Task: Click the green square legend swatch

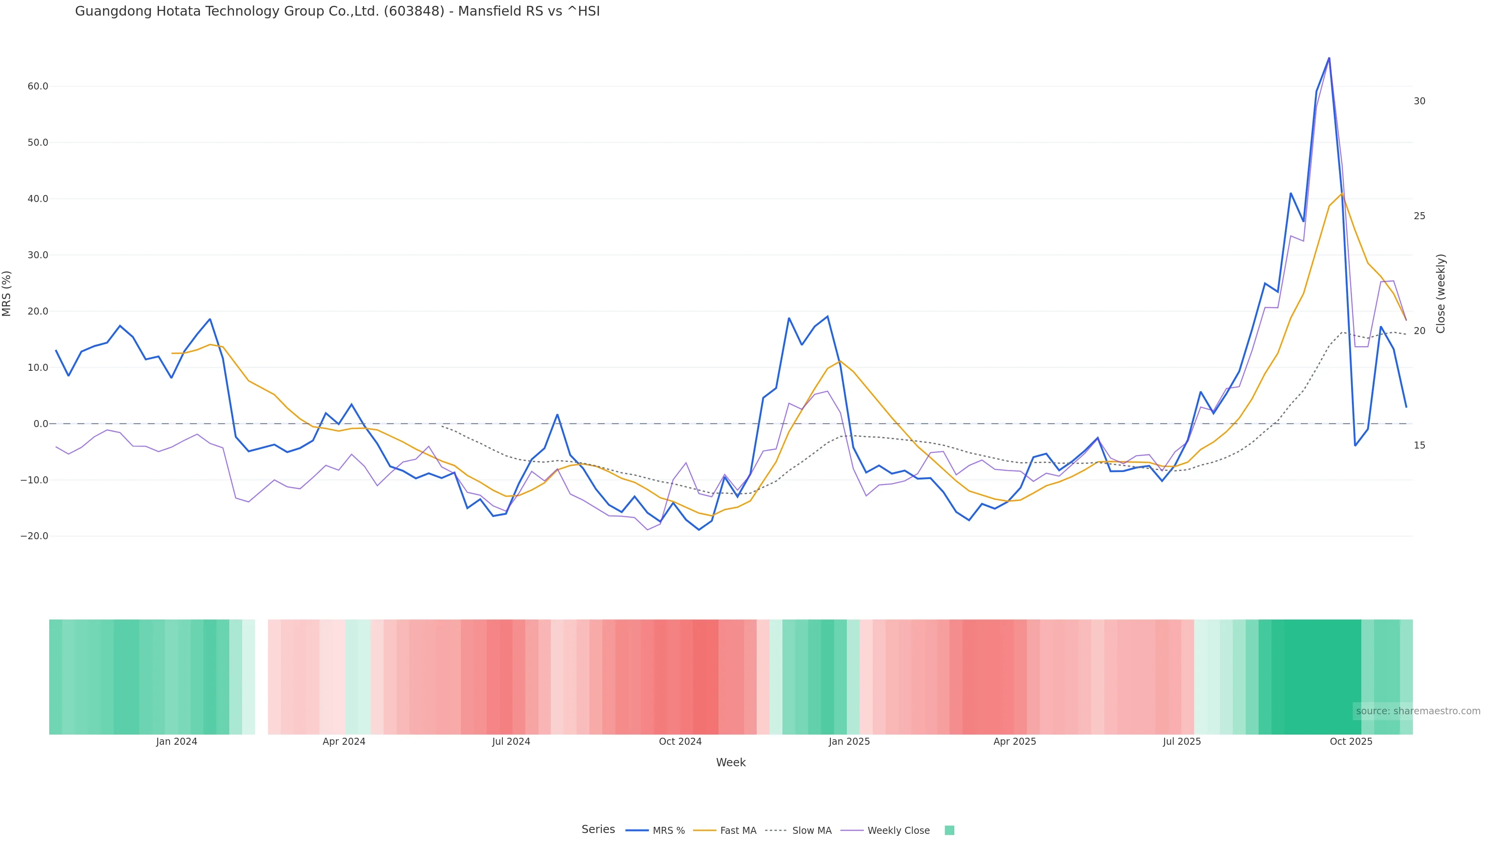Action: point(949,831)
